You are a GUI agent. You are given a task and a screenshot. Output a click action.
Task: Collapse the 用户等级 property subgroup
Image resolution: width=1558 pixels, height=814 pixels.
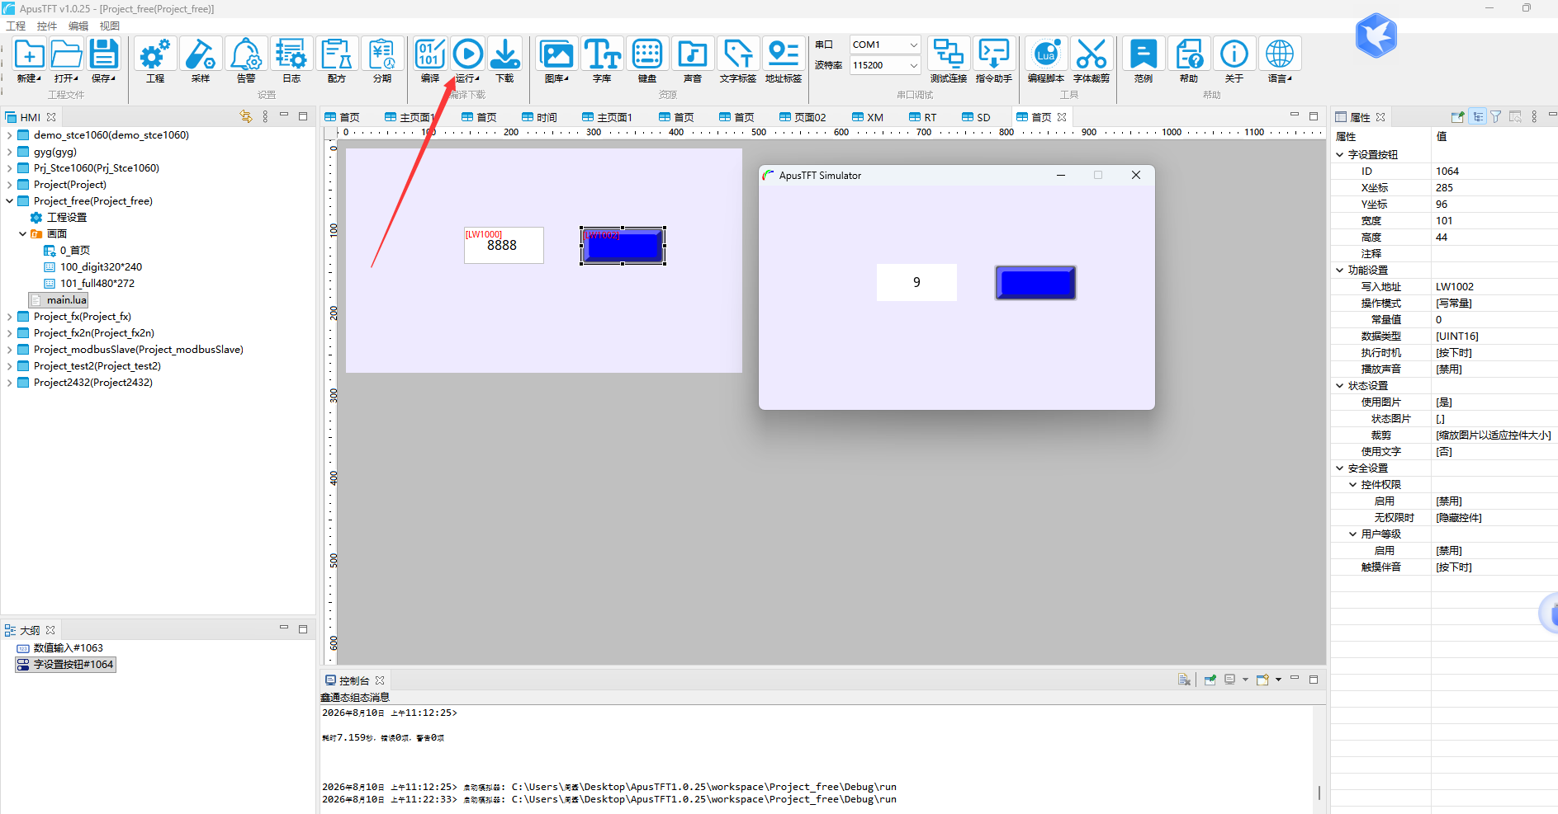1352,534
